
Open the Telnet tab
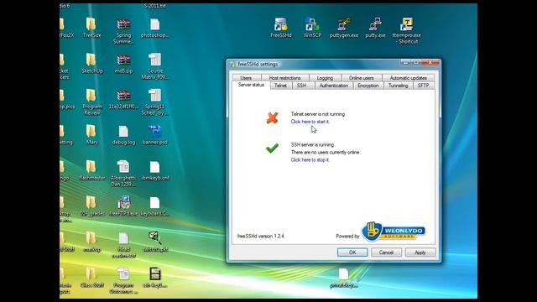tap(280, 86)
